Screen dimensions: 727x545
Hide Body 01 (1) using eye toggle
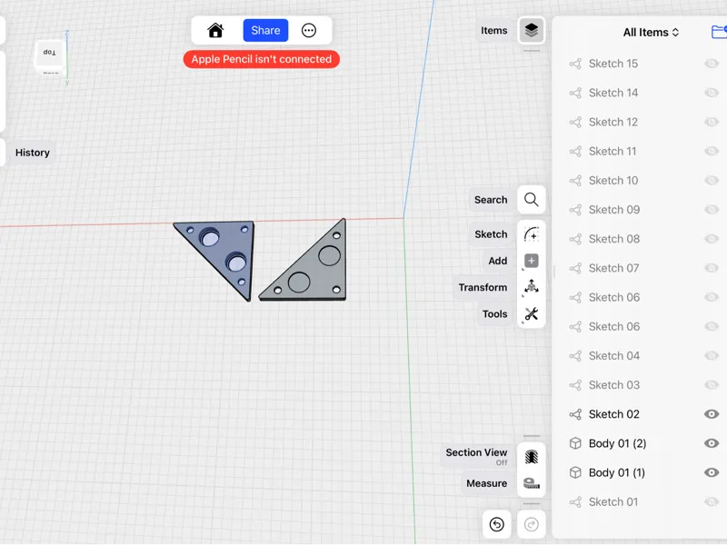[712, 472]
